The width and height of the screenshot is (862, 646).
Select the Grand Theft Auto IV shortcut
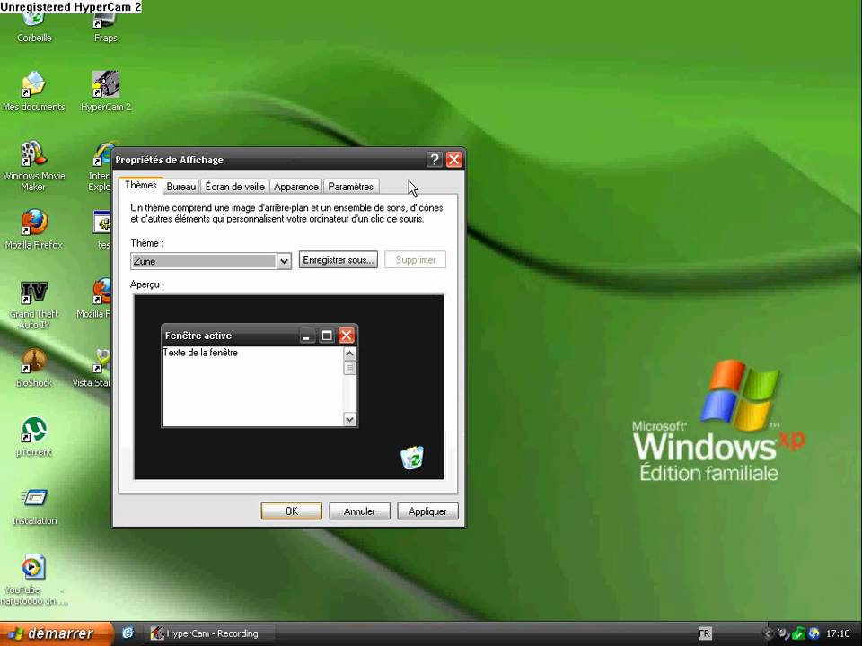tap(33, 304)
